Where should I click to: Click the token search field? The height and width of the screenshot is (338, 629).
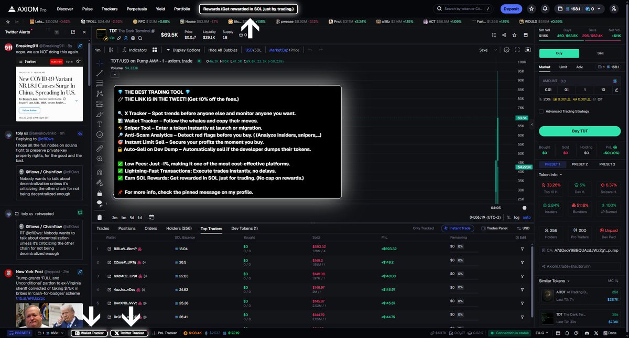coord(463,9)
